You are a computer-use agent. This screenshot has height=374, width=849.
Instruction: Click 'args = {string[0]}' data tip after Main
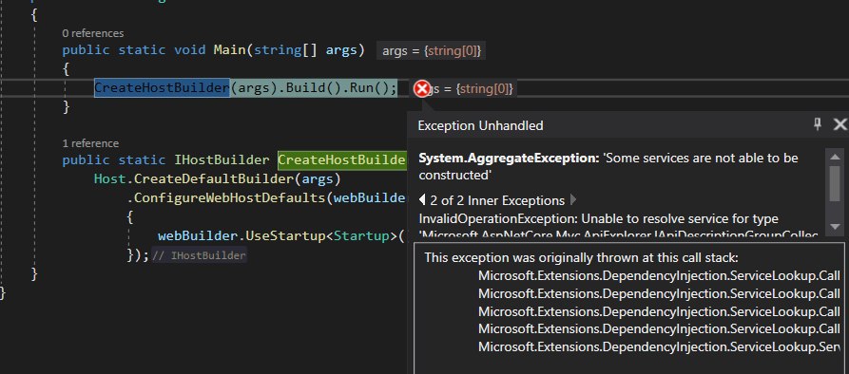(431, 51)
